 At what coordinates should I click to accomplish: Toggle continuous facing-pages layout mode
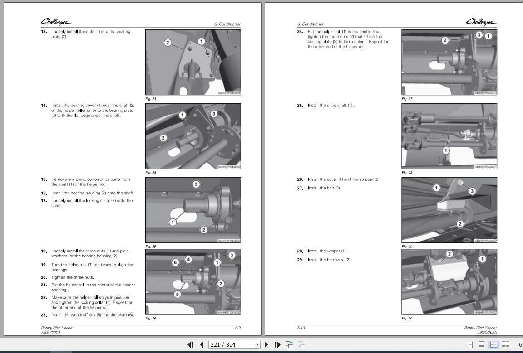pos(506,344)
